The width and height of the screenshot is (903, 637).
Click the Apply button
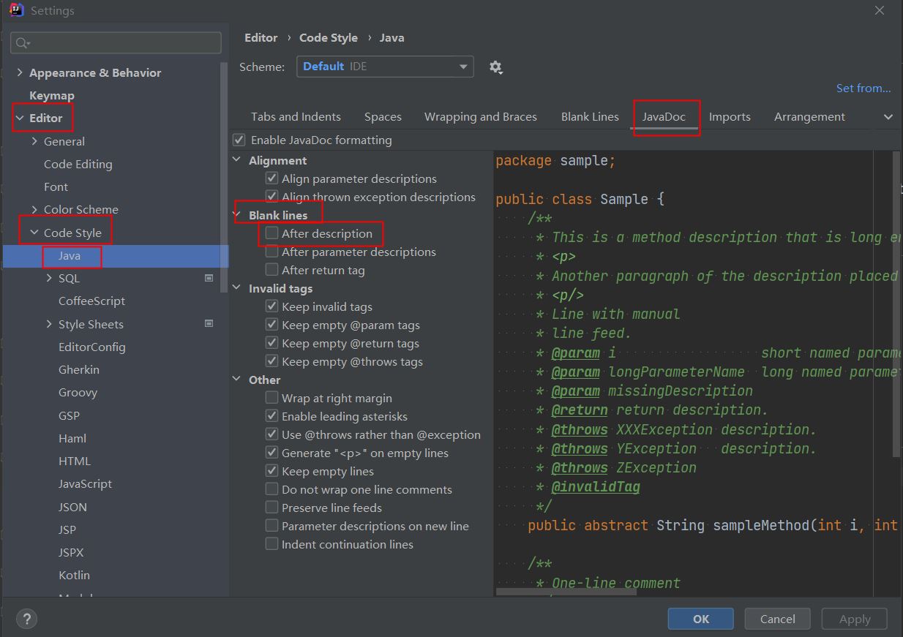[x=855, y=619]
